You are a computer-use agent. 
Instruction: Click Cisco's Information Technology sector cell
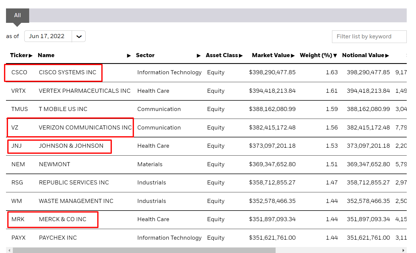[x=169, y=72]
